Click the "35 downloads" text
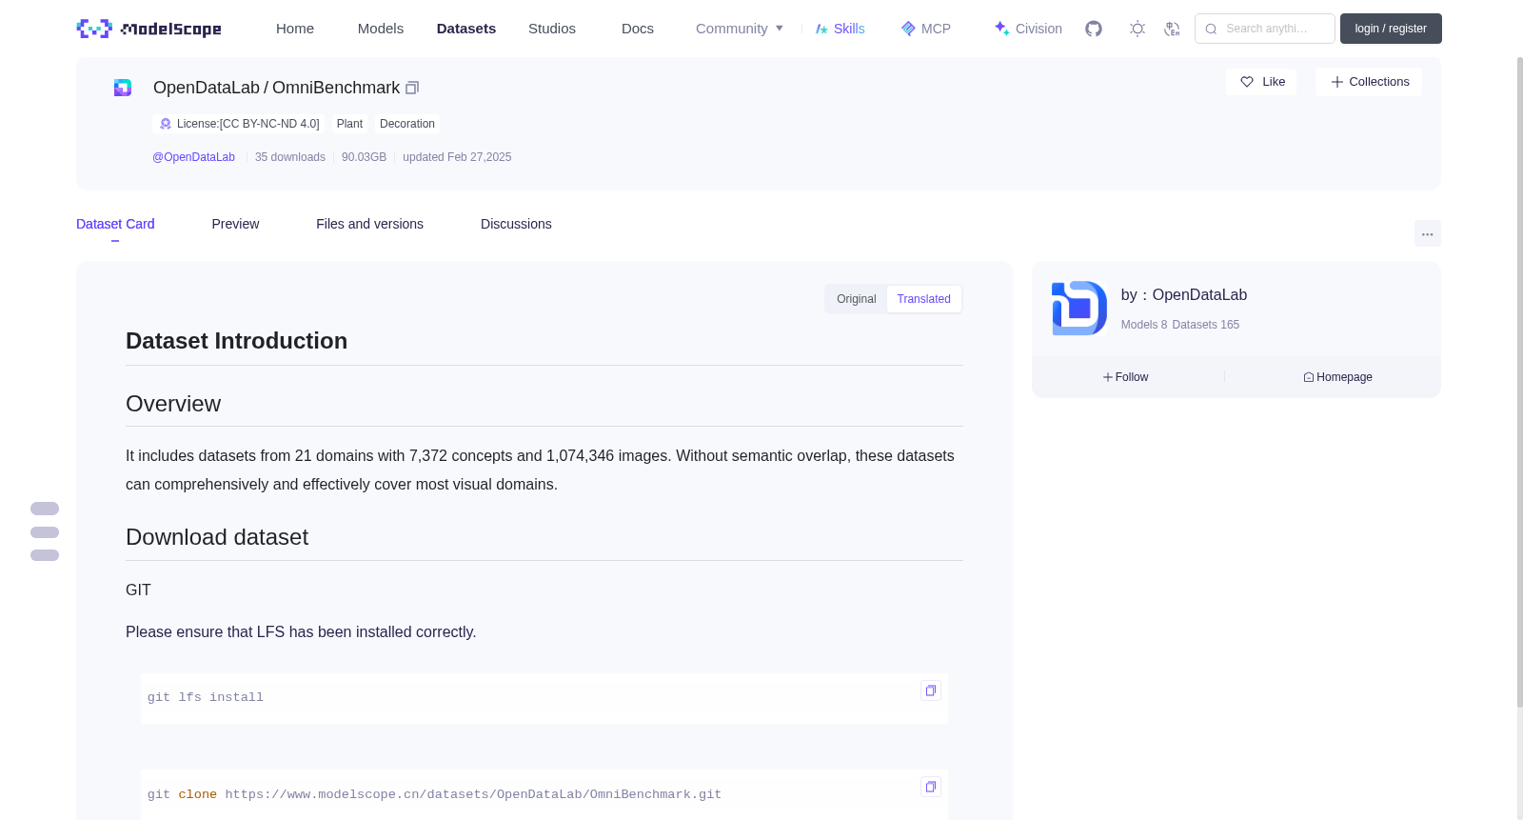The image size is (1523, 820). tap(290, 157)
